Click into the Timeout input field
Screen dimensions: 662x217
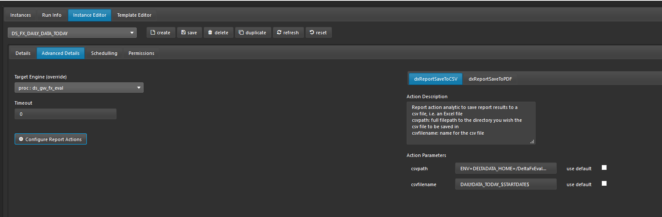(x=65, y=114)
